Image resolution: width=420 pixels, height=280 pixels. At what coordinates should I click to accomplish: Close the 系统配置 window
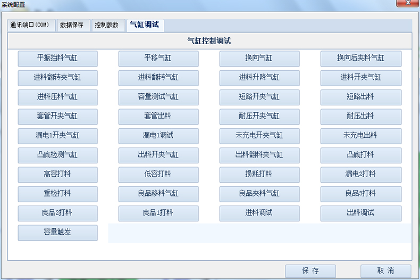point(407,4)
